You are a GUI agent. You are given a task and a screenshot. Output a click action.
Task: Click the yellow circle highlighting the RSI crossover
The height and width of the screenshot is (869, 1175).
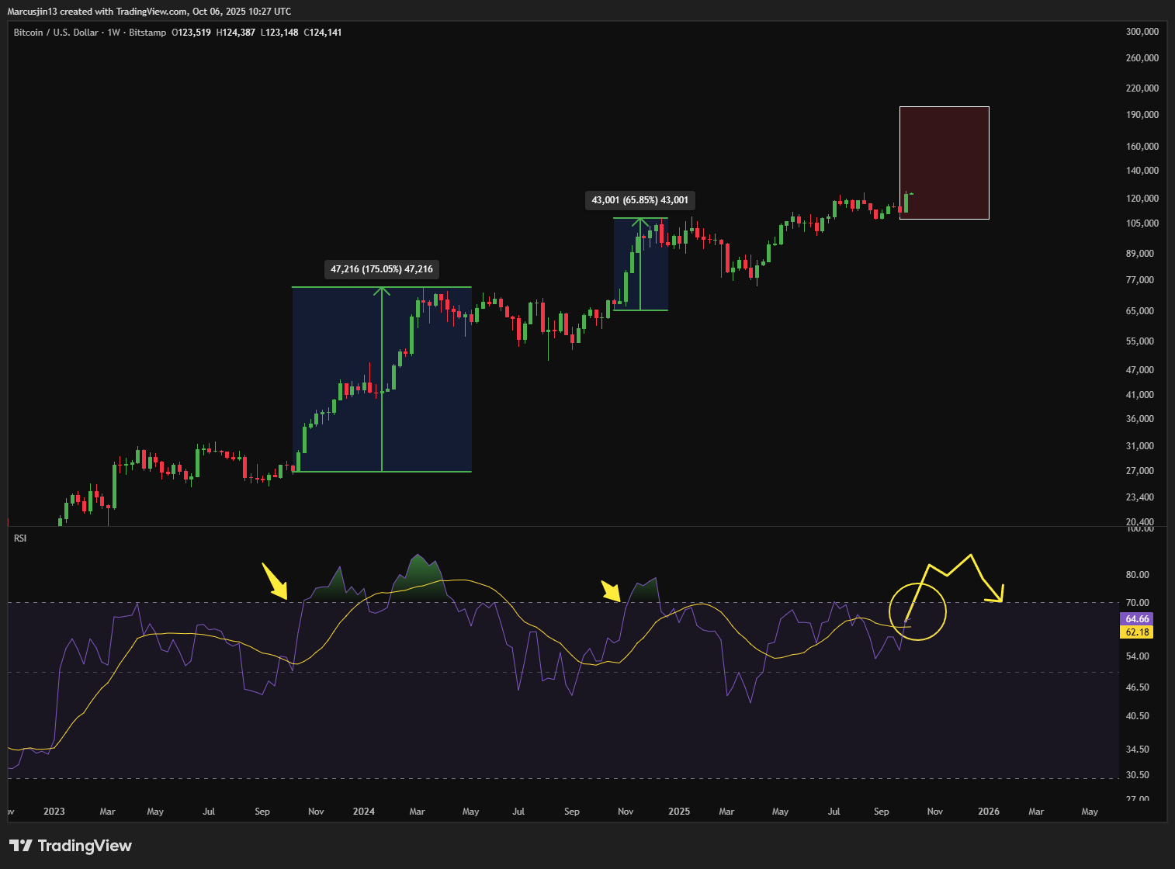pyautogui.click(x=917, y=613)
